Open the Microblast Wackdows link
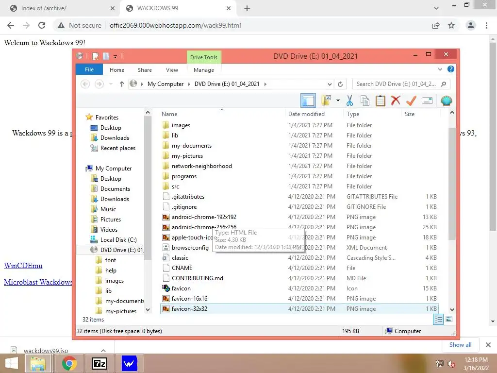 tap(38, 282)
